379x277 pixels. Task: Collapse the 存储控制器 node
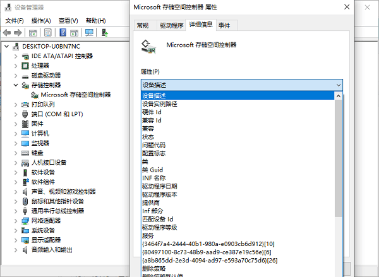pos(16,85)
